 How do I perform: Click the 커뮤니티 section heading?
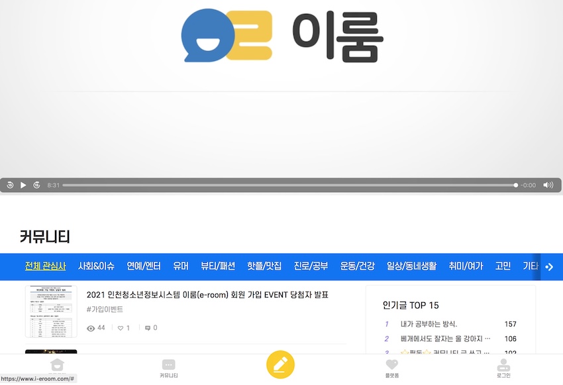point(45,237)
